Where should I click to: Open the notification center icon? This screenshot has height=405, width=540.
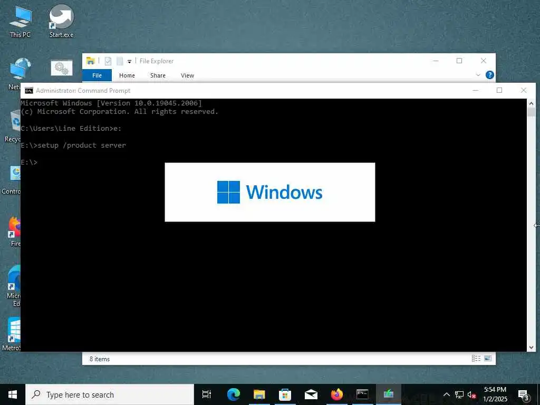tap(524, 394)
